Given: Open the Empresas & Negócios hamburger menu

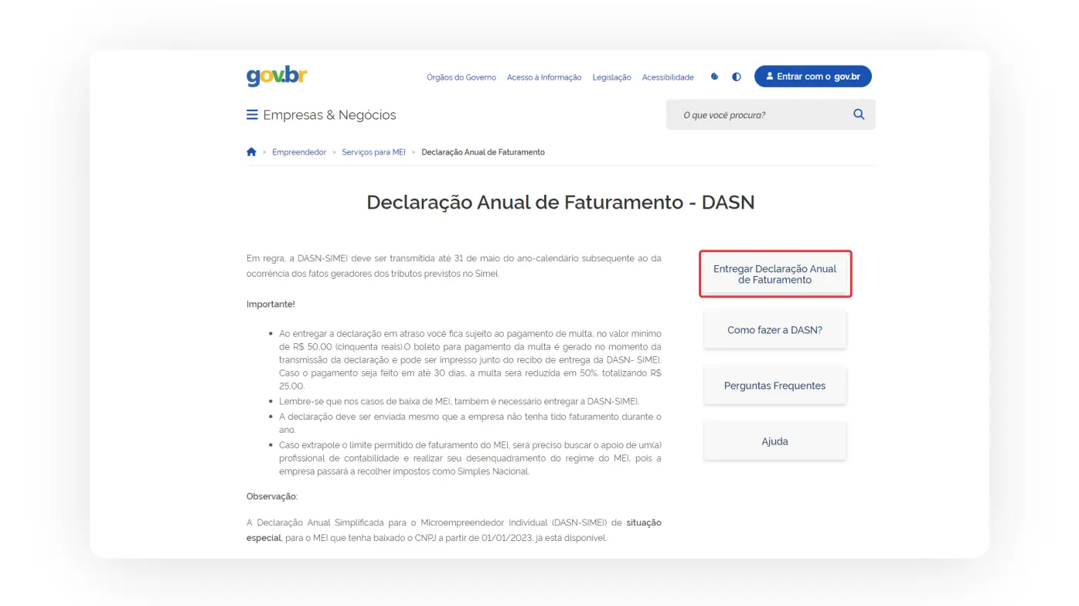Looking at the screenshot, I should 252,114.
